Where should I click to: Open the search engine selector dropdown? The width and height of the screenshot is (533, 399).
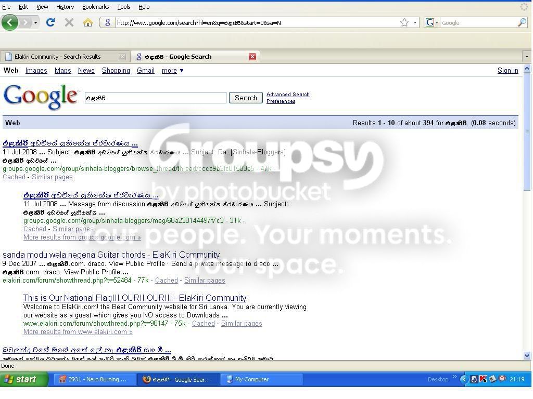(x=432, y=23)
